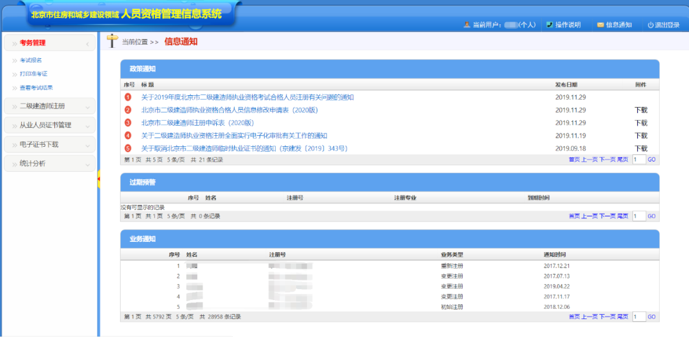The width and height of the screenshot is (689, 337).
Task: Open 考试报名 in the sidebar
Action: point(31,60)
